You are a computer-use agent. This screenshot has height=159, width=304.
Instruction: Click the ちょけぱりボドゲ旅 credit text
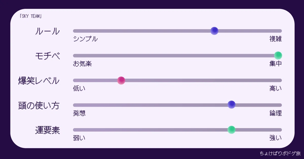click(280, 153)
